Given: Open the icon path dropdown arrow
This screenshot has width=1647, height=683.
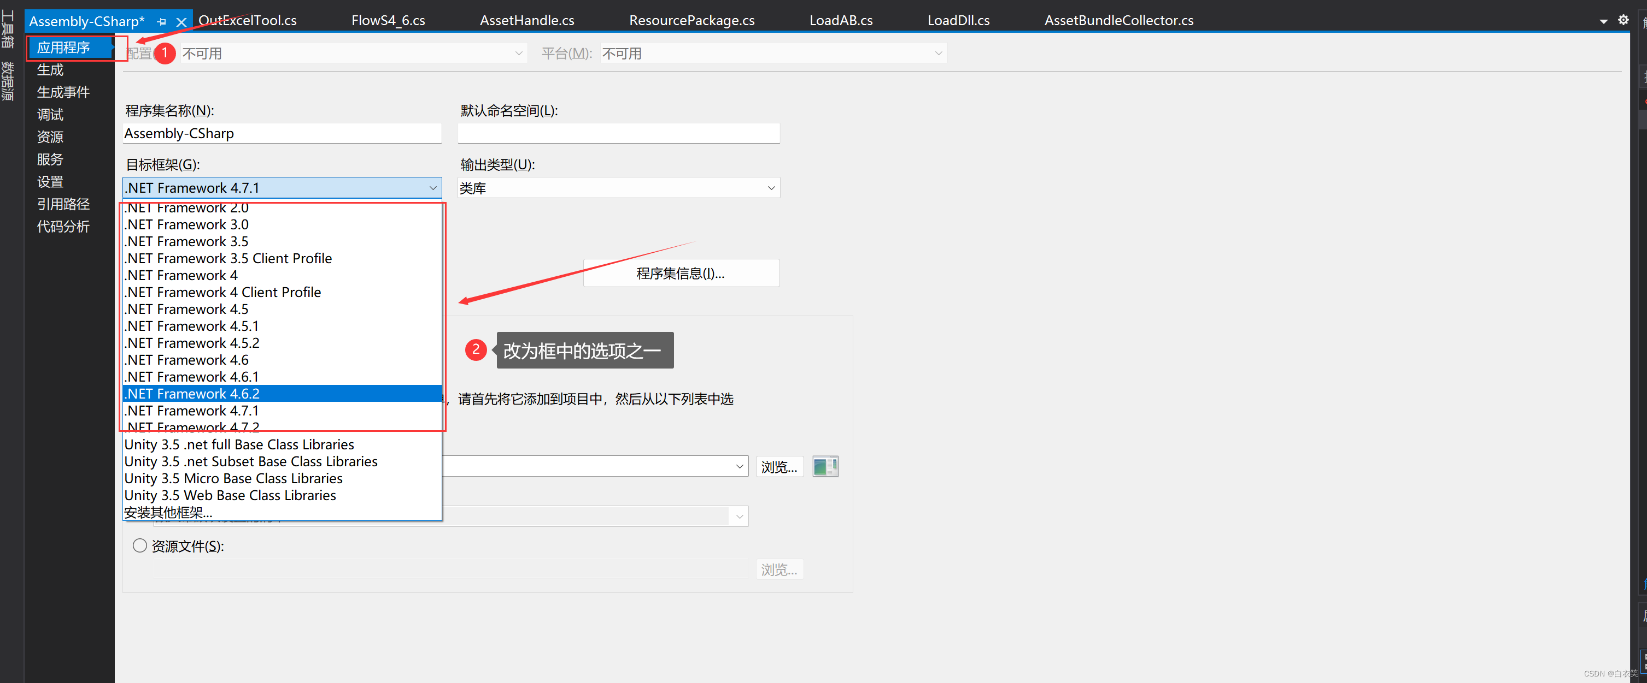Looking at the screenshot, I should point(739,467).
